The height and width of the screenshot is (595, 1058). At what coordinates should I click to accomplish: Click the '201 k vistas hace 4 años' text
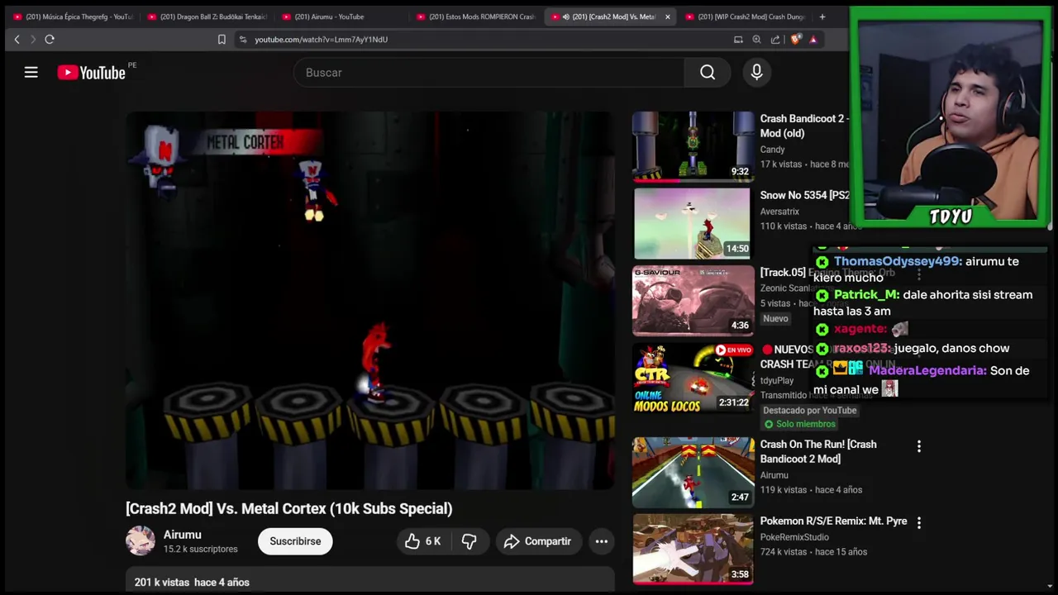click(192, 583)
